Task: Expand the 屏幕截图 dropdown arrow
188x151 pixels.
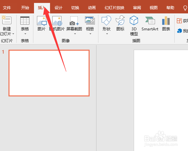Action: (x=75, y=34)
